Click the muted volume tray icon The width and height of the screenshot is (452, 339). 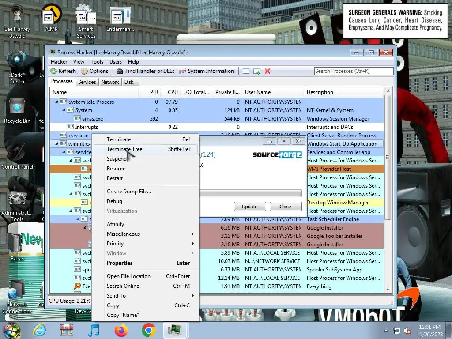click(407, 331)
